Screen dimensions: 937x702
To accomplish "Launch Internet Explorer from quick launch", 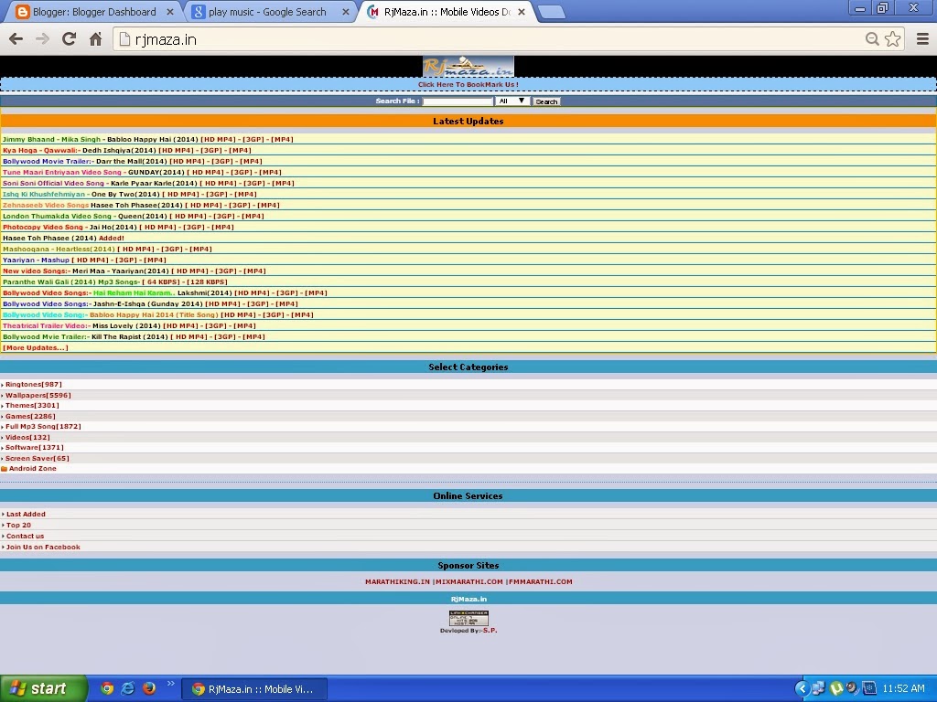I will click(128, 688).
